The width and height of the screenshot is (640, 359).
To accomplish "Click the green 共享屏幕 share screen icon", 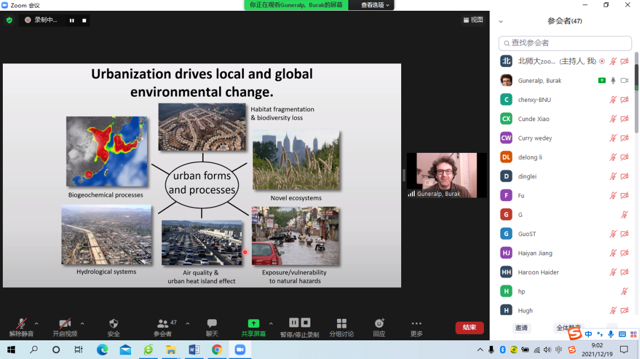I will click(x=253, y=323).
